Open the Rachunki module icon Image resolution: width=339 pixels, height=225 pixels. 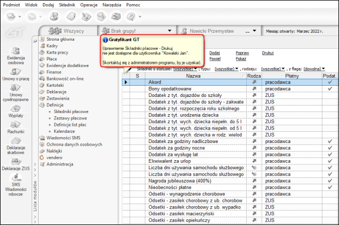(x=15, y=127)
